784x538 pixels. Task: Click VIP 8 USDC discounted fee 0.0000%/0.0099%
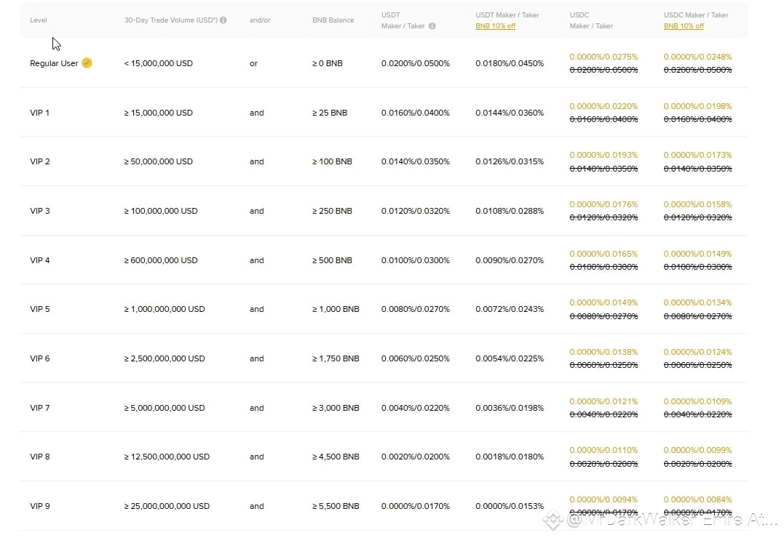[x=697, y=450]
